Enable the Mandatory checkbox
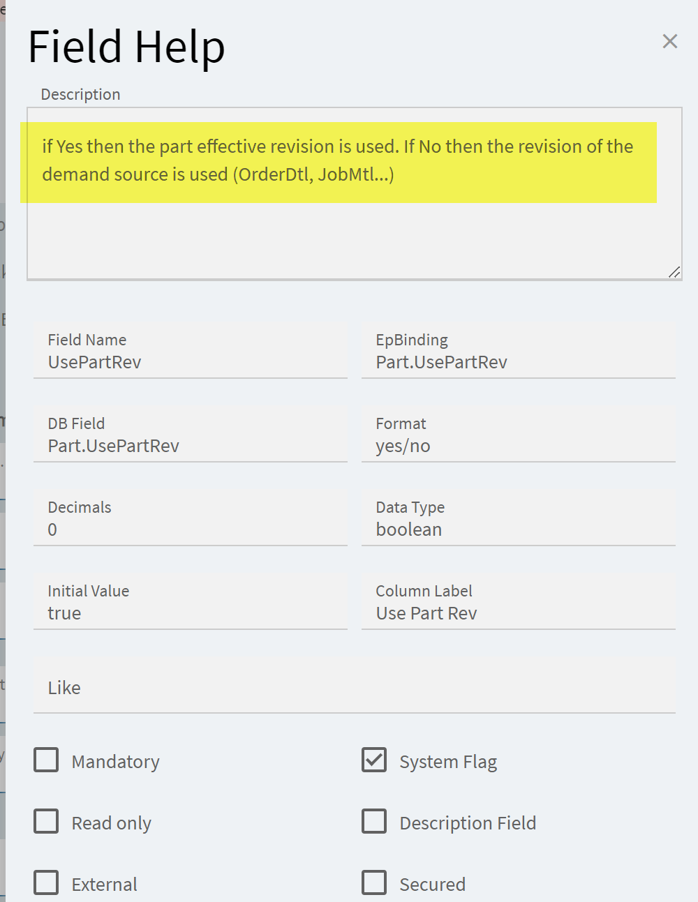Viewport: 698px width, 902px height. pyautogui.click(x=47, y=760)
